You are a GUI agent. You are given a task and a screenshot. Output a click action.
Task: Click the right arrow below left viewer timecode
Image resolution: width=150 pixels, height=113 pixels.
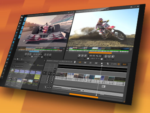42,57
